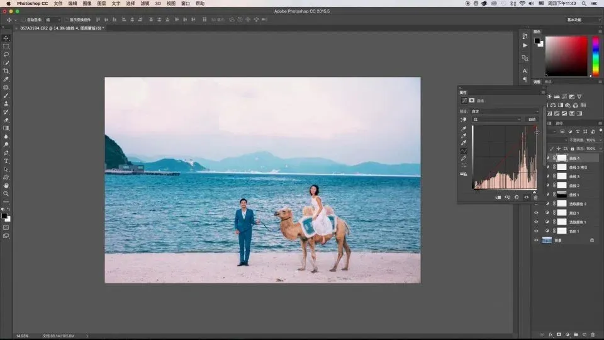Select the pencil draw-curve tool in the Curves panel
Screen dimensions: 604x340
(x=464, y=158)
